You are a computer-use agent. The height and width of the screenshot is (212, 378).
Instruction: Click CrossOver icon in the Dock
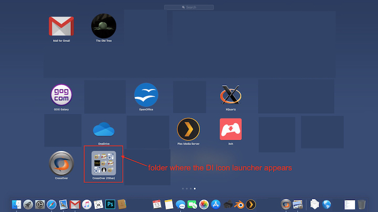tap(286, 205)
